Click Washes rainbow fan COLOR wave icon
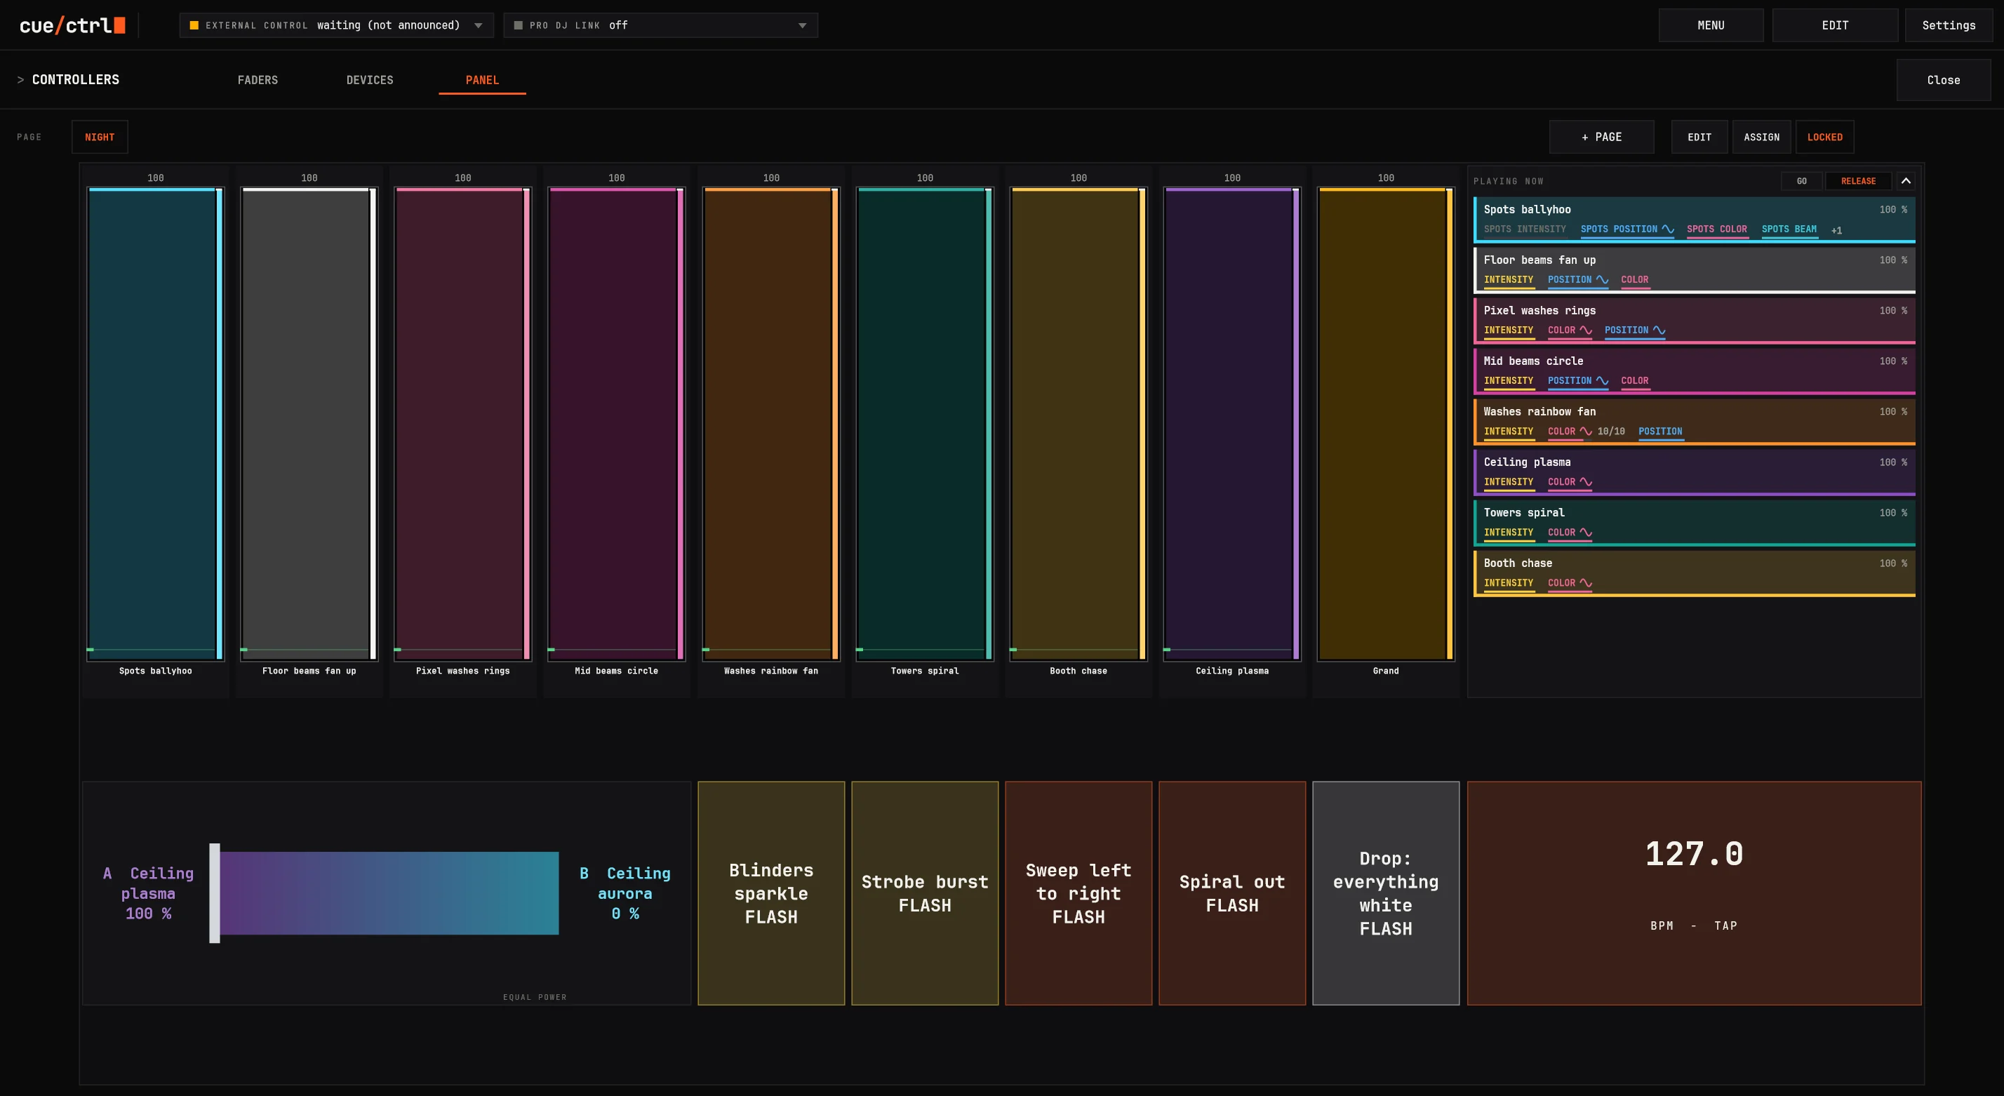This screenshot has width=2004, height=1096. coord(1586,431)
